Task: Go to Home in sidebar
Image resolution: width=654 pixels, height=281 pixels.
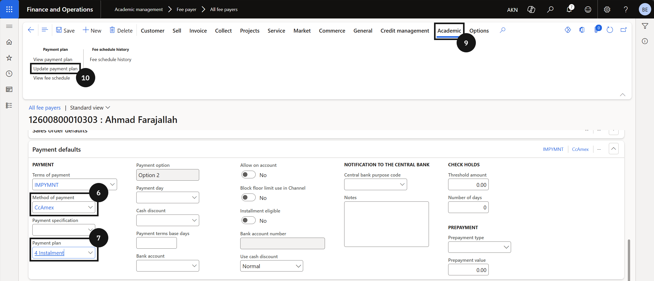Action: click(x=9, y=42)
